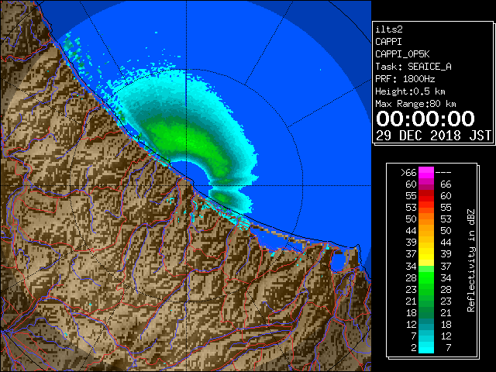The width and height of the screenshot is (496, 372).
Task: Select the "CAPPI_0P5K" product name
Action: [402, 54]
